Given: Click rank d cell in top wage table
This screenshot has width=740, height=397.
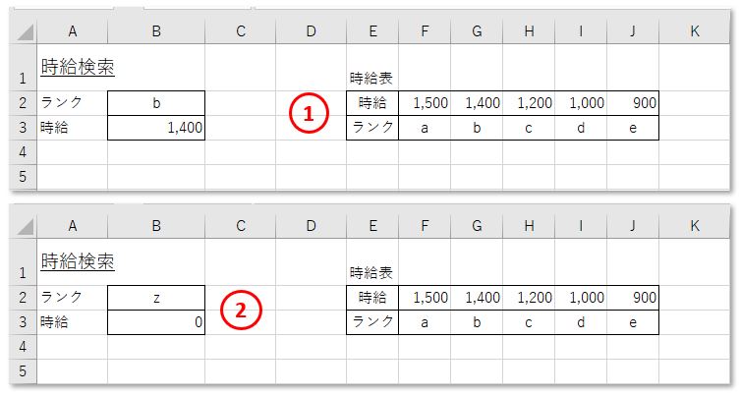Looking at the screenshot, I should pyautogui.click(x=581, y=128).
